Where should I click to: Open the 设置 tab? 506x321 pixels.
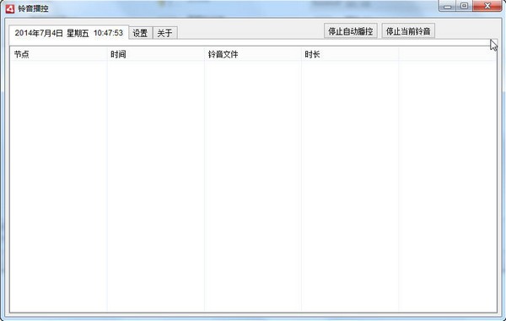coord(140,33)
